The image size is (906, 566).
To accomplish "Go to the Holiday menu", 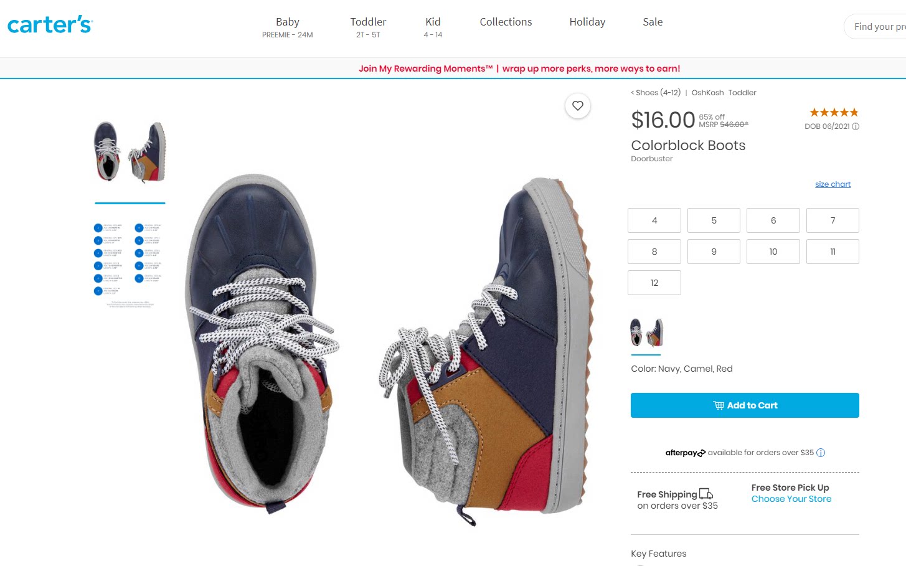I will (x=587, y=22).
